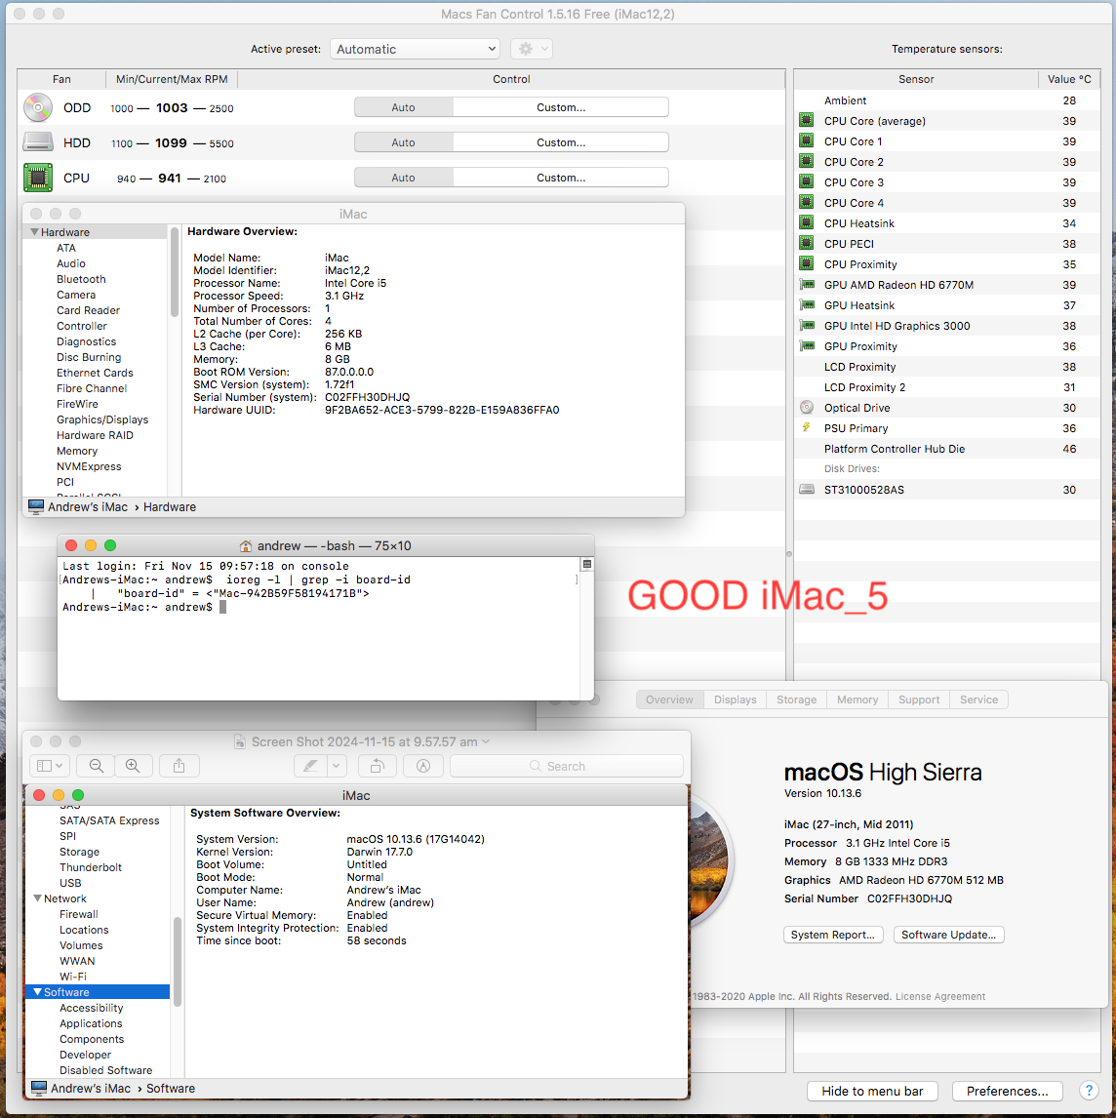Image resolution: width=1116 pixels, height=1118 pixels.
Task: Click the home icon in Terminal title bar
Action: pos(245,545)
